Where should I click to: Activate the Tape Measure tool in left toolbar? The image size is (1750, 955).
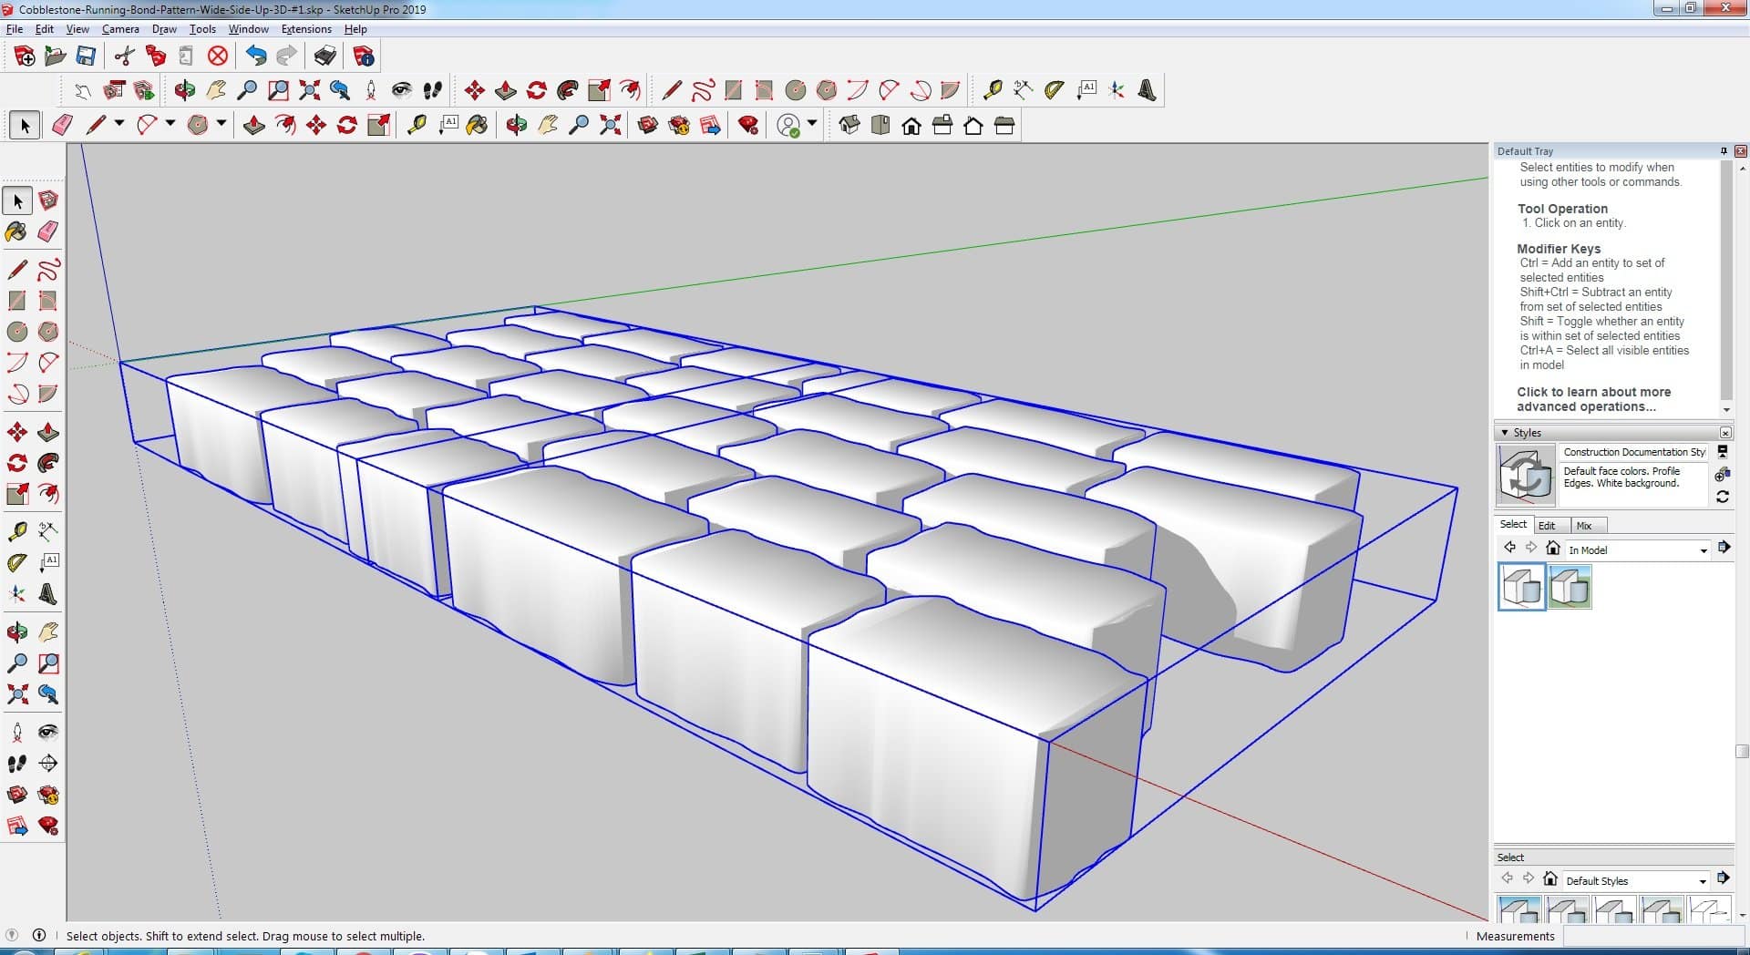[16, 531]
